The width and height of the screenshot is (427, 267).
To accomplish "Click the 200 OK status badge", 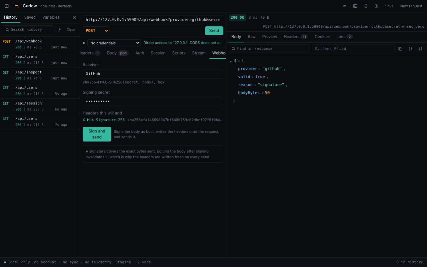I will (x=238, y=18).
